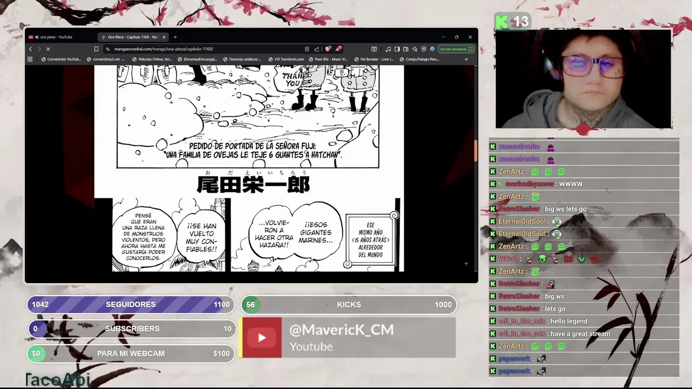692x389 pixels.
Task: Click the page's vertical scrollbar thumb
Action: pos(476,151)
